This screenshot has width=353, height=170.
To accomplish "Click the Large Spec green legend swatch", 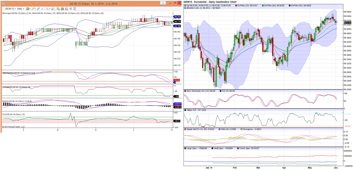I will [185, 148].
